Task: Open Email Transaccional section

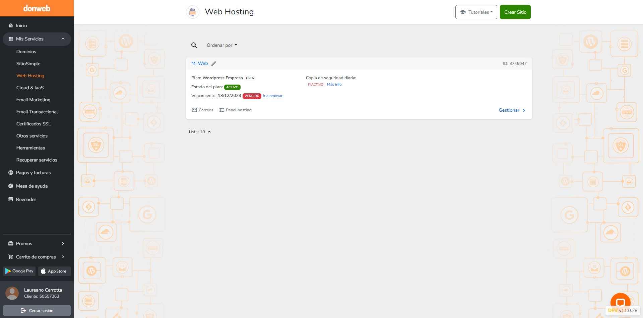Action: pyautogui.click(x=37, y=112)
